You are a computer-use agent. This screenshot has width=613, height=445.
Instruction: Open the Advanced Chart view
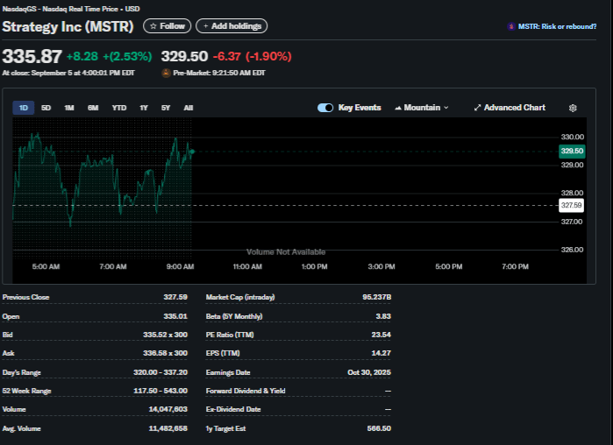tap(510, 108)
